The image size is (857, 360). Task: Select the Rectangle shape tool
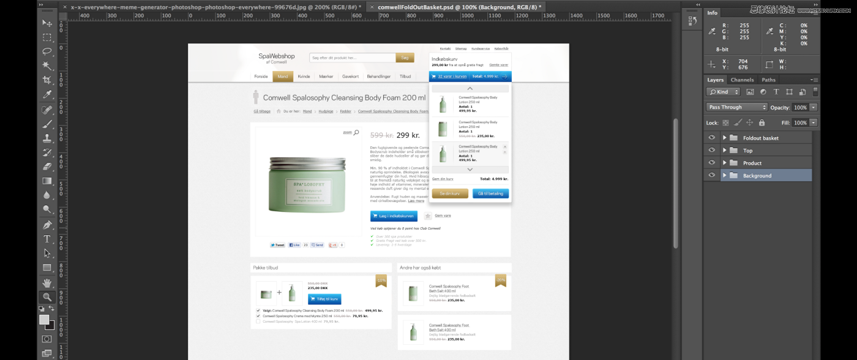pyautogui.click(x=47, y=268)
